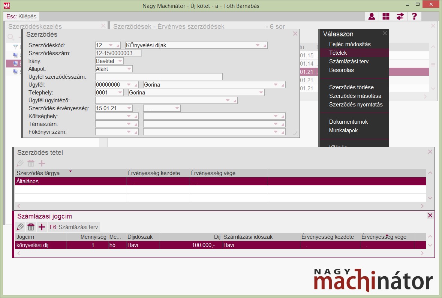Open the validity start date dropdown 15.01.21
This screenshot has width=442, height=298.
pos(129,108)
